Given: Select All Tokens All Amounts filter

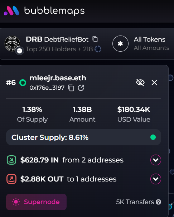Looking at the screenshot, I should [151, 43].
